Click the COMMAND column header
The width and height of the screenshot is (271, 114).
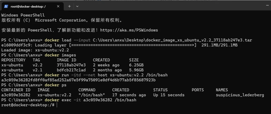click(87, 90)
